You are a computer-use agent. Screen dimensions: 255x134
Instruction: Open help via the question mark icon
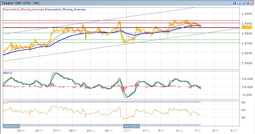tap(235, 3)
